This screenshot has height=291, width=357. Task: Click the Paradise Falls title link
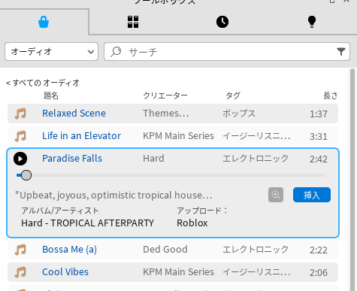click(x=72, y=159)
